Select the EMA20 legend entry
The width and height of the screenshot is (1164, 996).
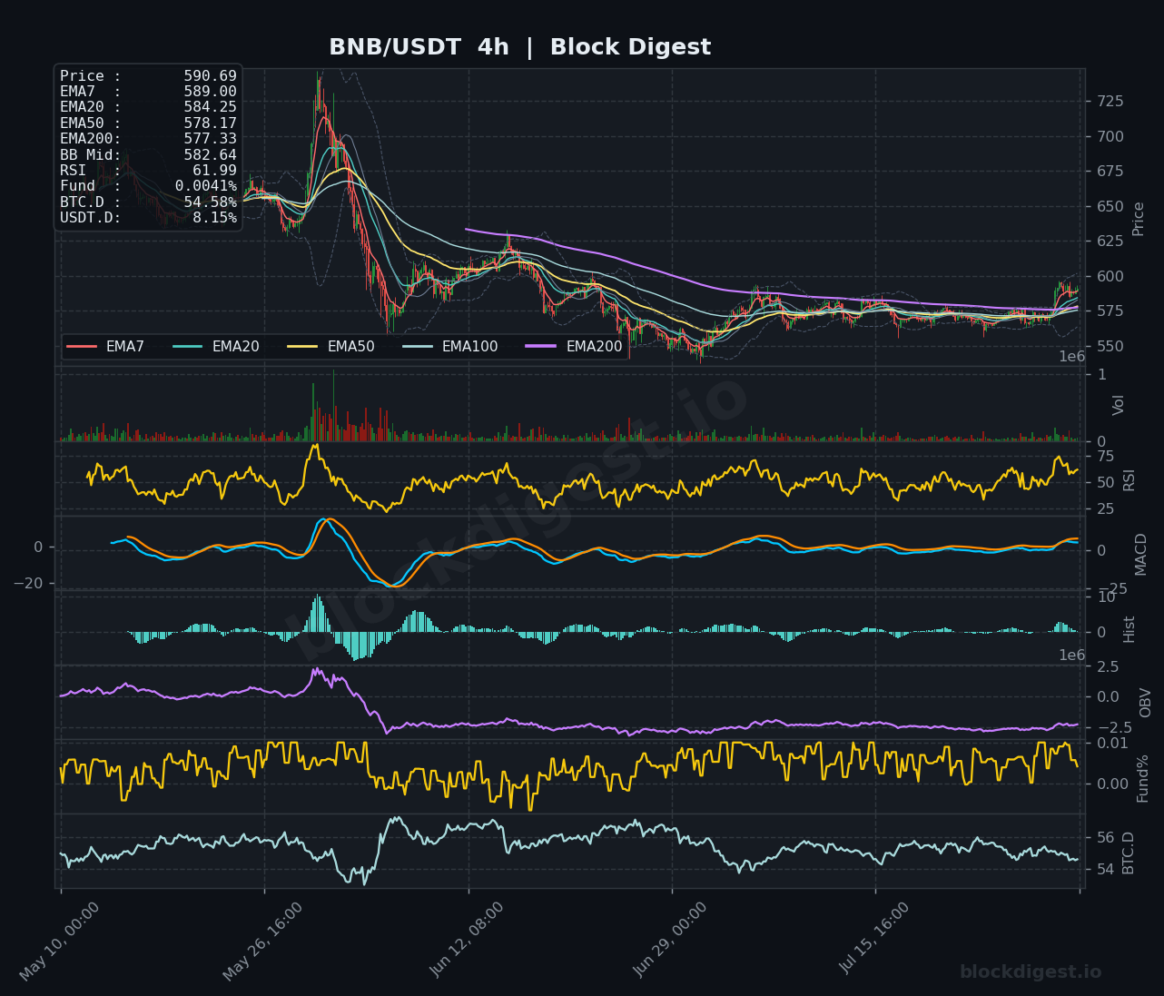[x=215, y=346]
